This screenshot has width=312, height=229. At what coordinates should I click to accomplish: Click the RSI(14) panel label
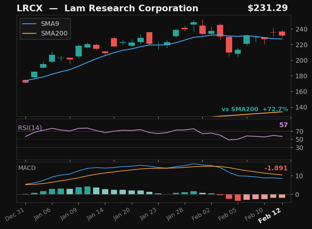click(x=30, y=128)
